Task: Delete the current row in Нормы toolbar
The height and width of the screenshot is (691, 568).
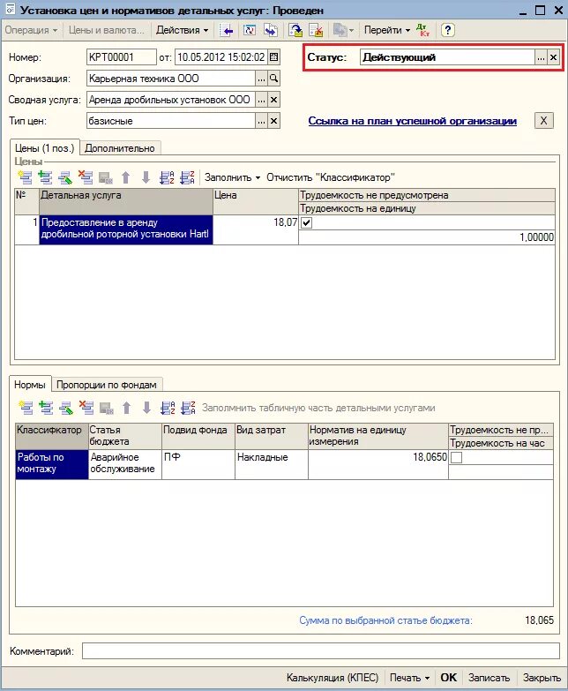Action: [86, 408]
